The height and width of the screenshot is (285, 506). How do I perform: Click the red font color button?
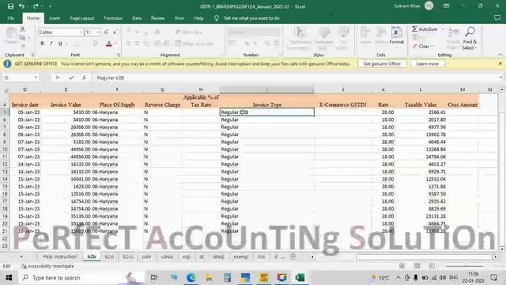(109, 44)
